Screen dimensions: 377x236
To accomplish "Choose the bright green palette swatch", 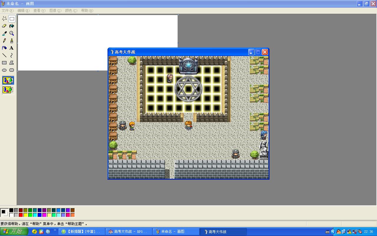I will coord(30,215).
